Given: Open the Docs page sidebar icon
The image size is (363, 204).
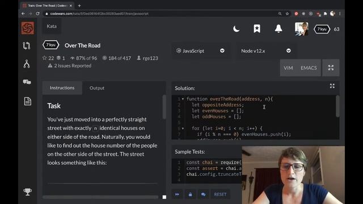Looking at the screenshot, I should pyautogui.click(x=28, y=101).
